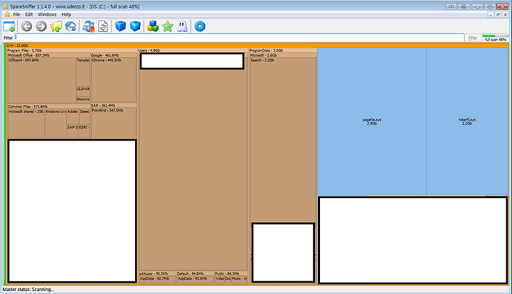Go up one folder level
This screenshot has height=294, width=512.
[56, 26]
